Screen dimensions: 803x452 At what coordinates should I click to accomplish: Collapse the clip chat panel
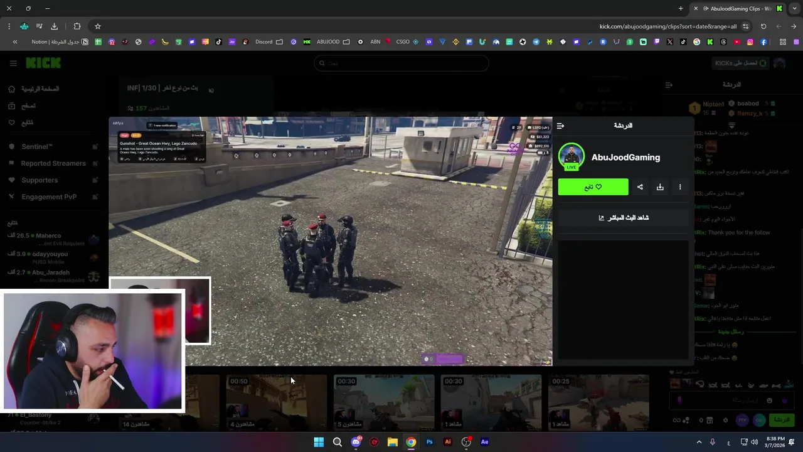tap(560, 126)
